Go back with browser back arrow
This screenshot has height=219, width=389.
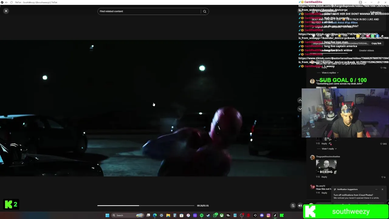pyautogui.click(x=6, y=2)
